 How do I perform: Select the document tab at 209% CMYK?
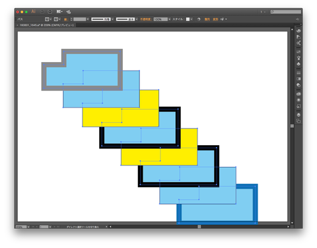point(46,25)
